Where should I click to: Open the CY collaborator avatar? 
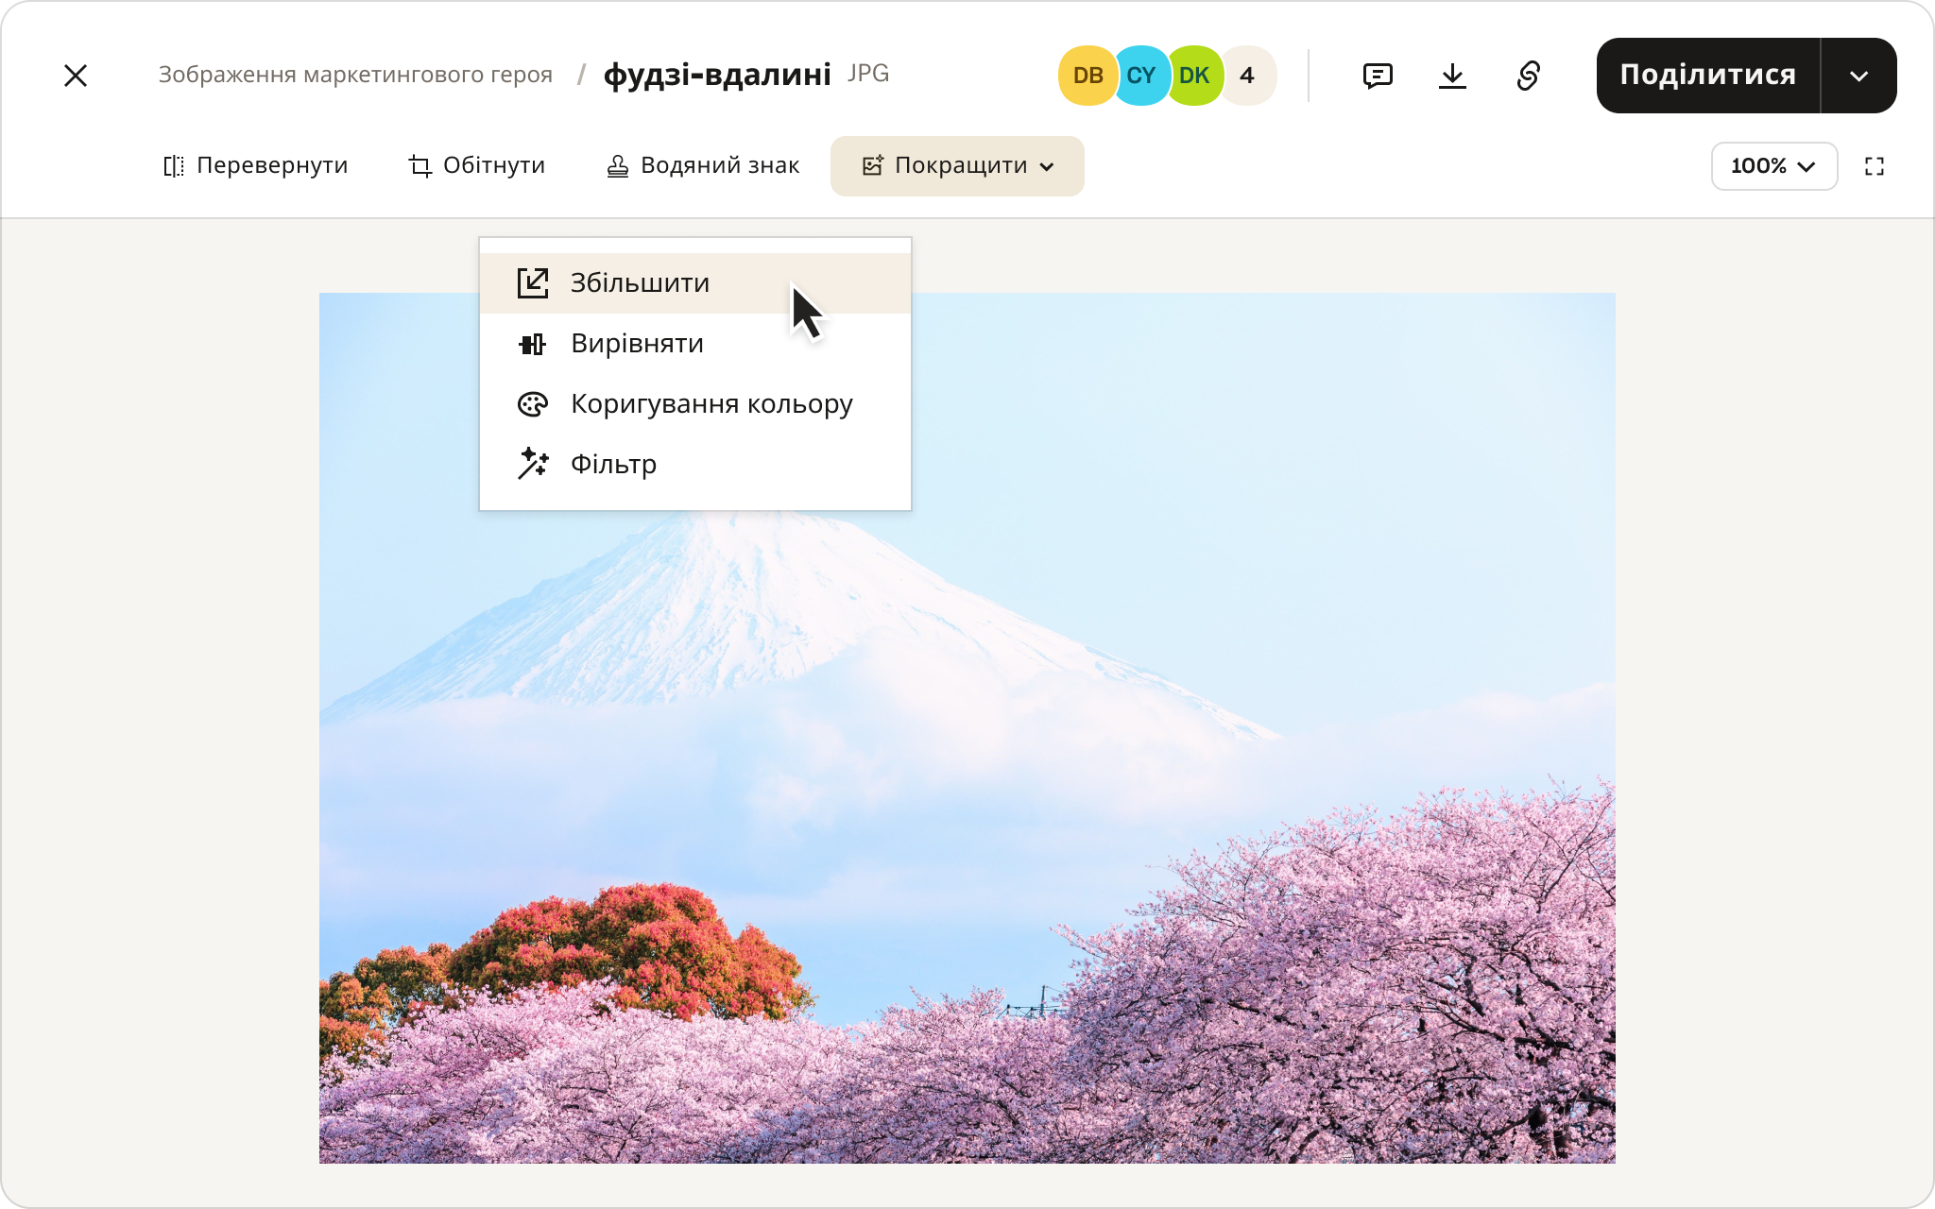[1141, 76]
